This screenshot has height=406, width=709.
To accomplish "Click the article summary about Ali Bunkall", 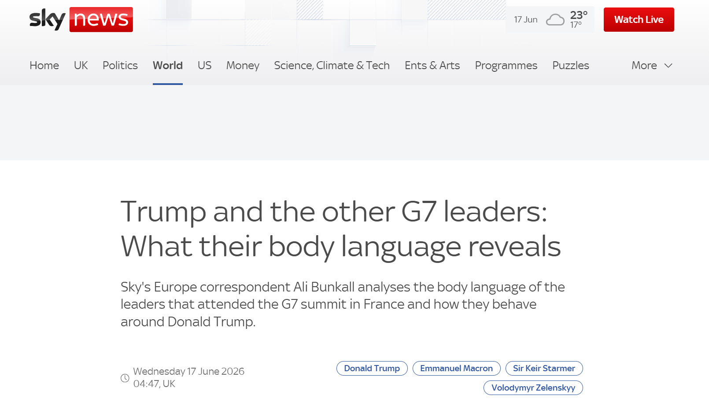I will tap(343, 304).
